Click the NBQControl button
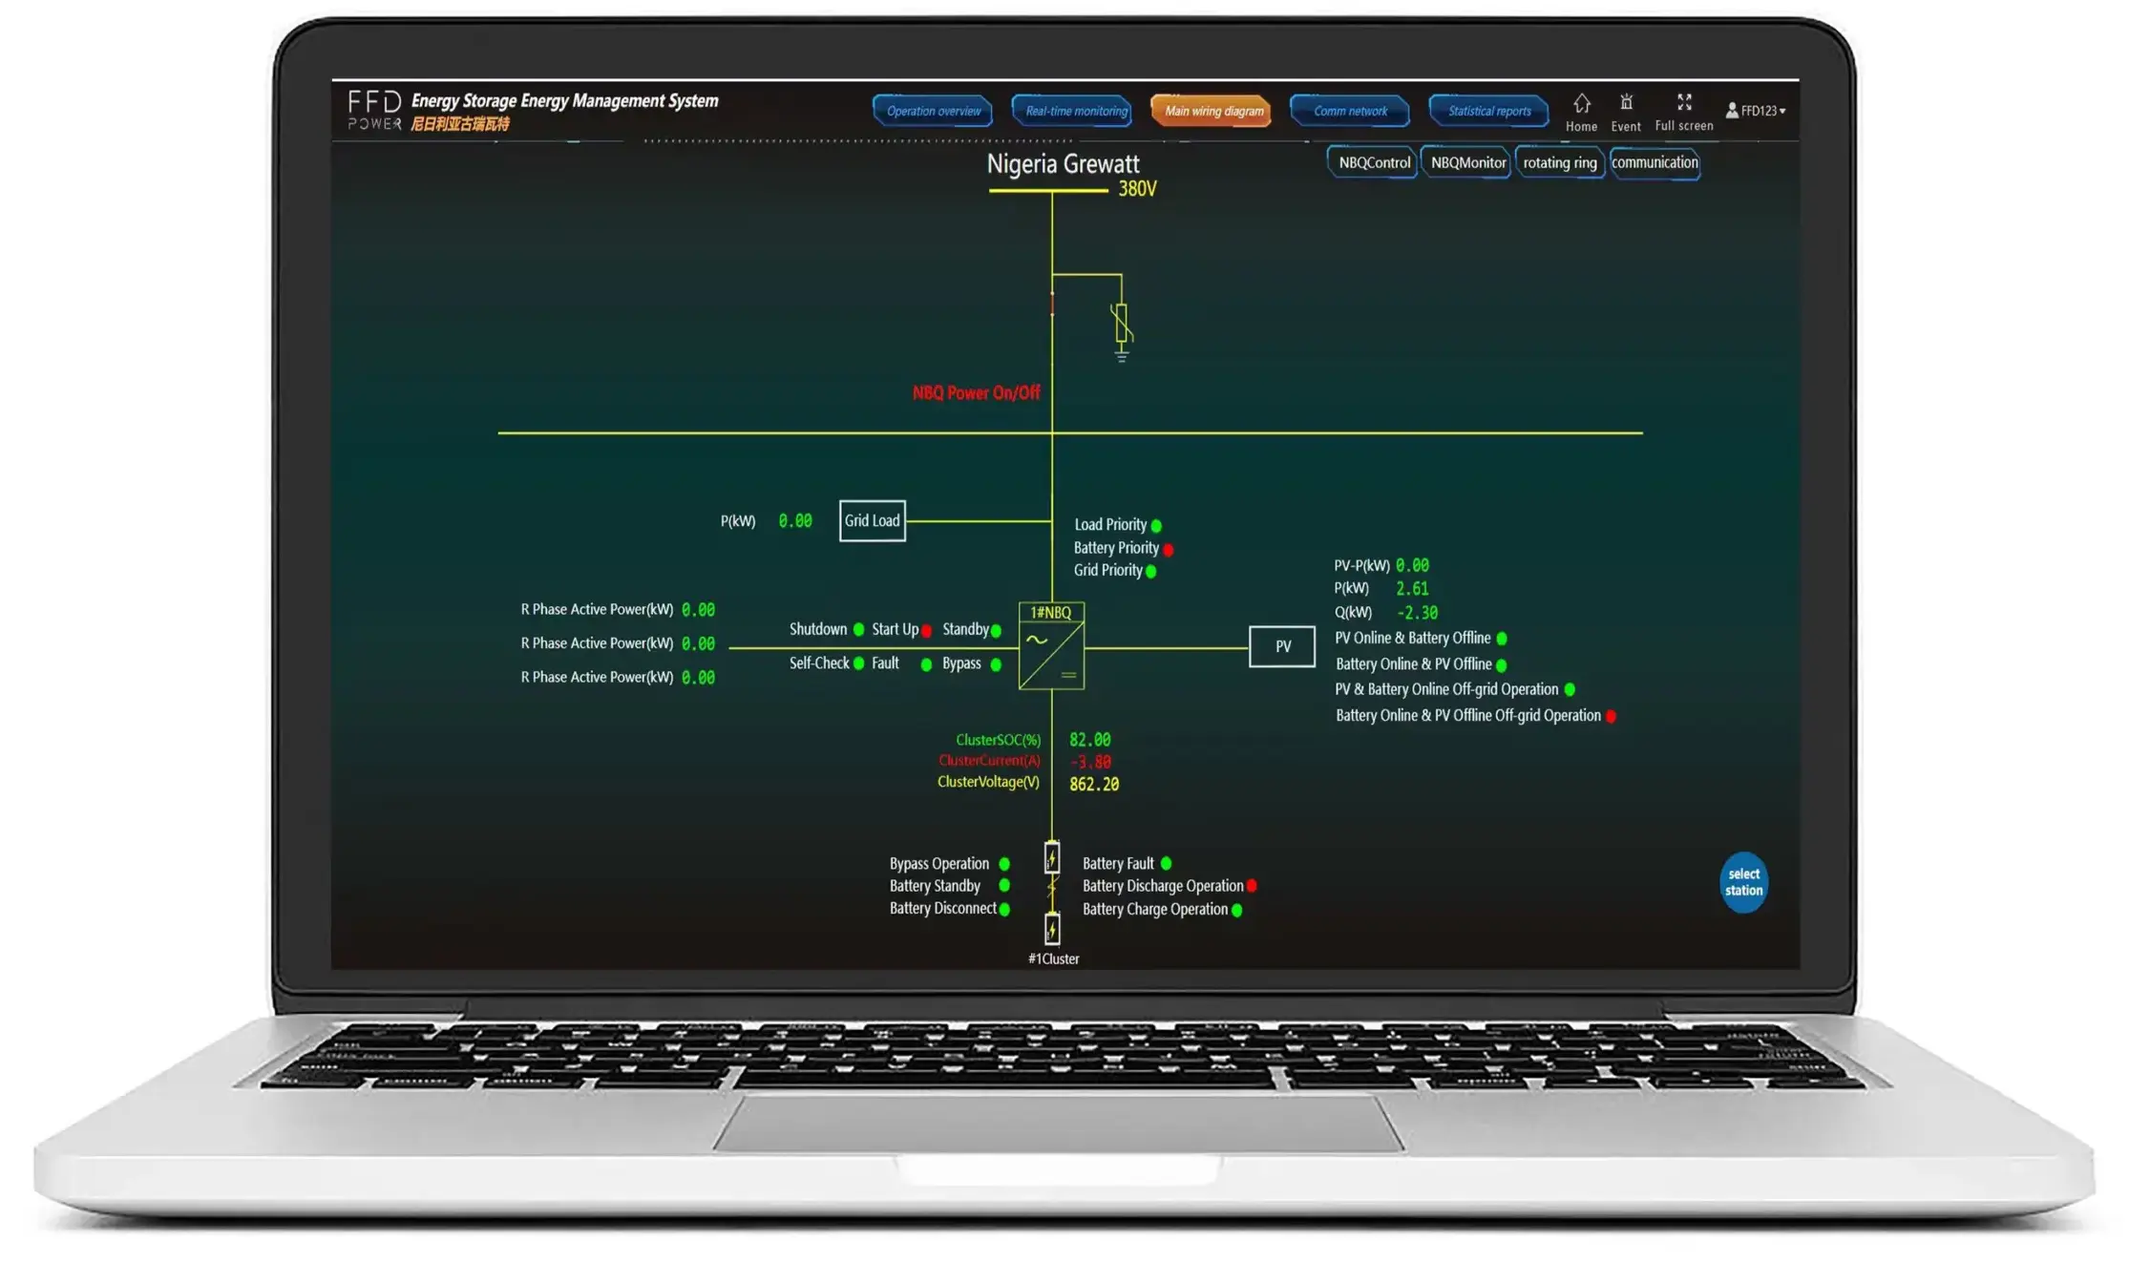Viewport: 2129px width, 1263px height. 1372,162
